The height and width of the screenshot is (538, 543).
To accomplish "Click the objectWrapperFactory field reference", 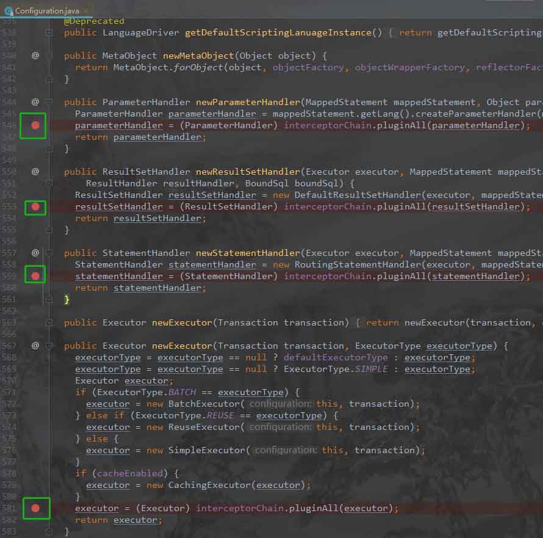I will click(409, 67).
